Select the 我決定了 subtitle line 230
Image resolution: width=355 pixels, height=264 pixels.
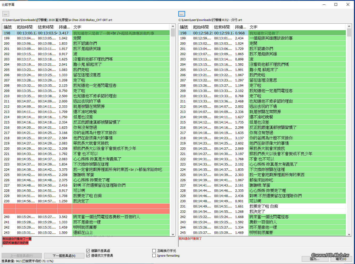click(79, 201)
